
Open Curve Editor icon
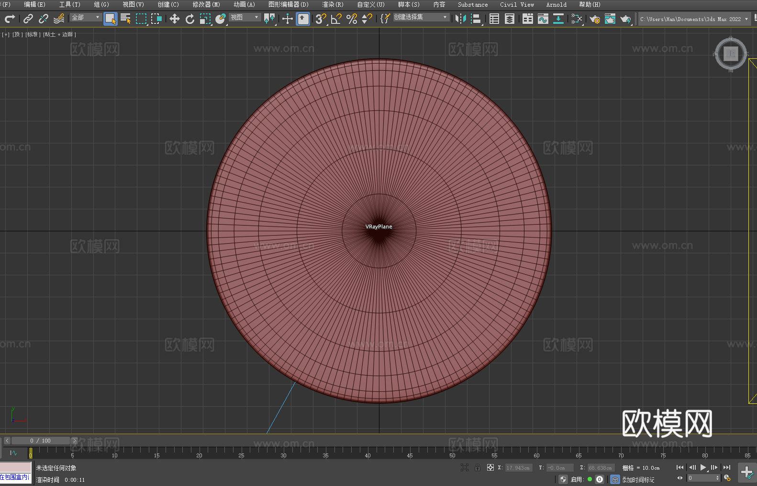[543, 19]
